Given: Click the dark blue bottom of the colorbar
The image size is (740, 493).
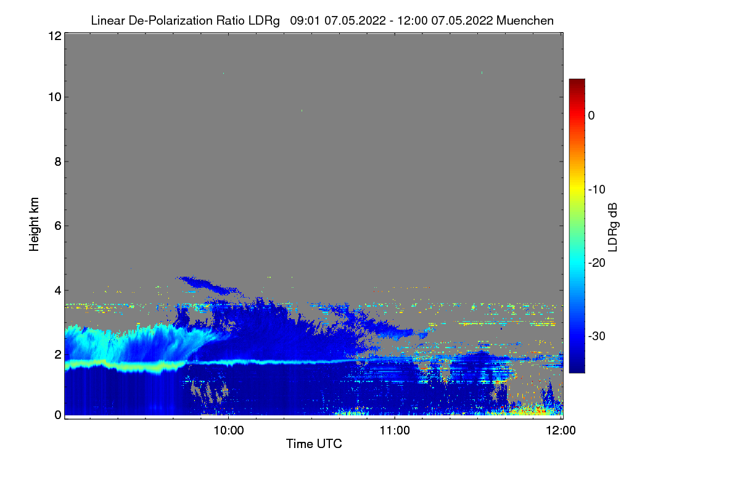Looking at the screenshot, I should click(x=577, y=368).
